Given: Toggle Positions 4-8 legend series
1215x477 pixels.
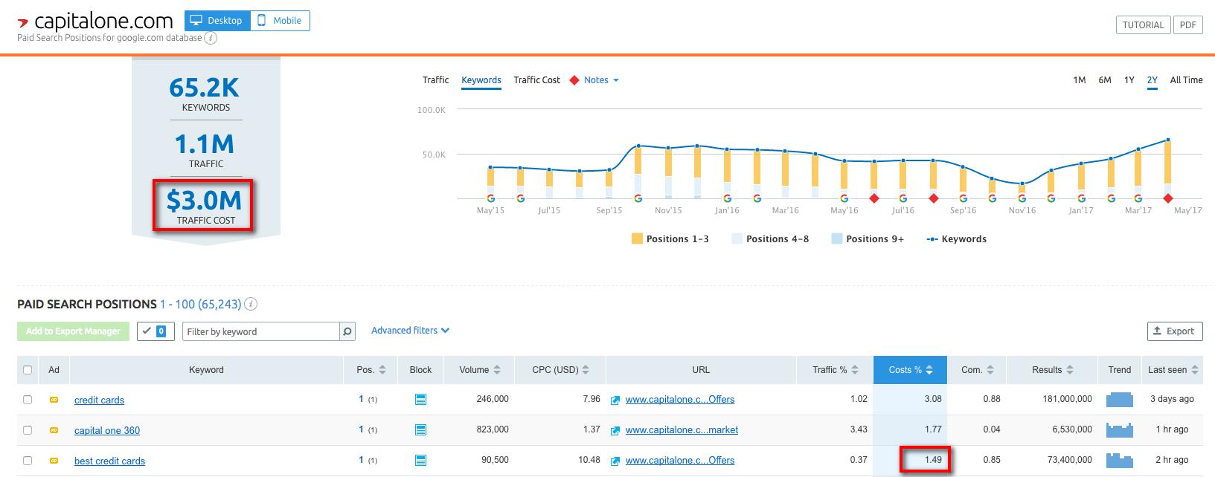Looking at the screenshot, I should [x=770, y=238].
